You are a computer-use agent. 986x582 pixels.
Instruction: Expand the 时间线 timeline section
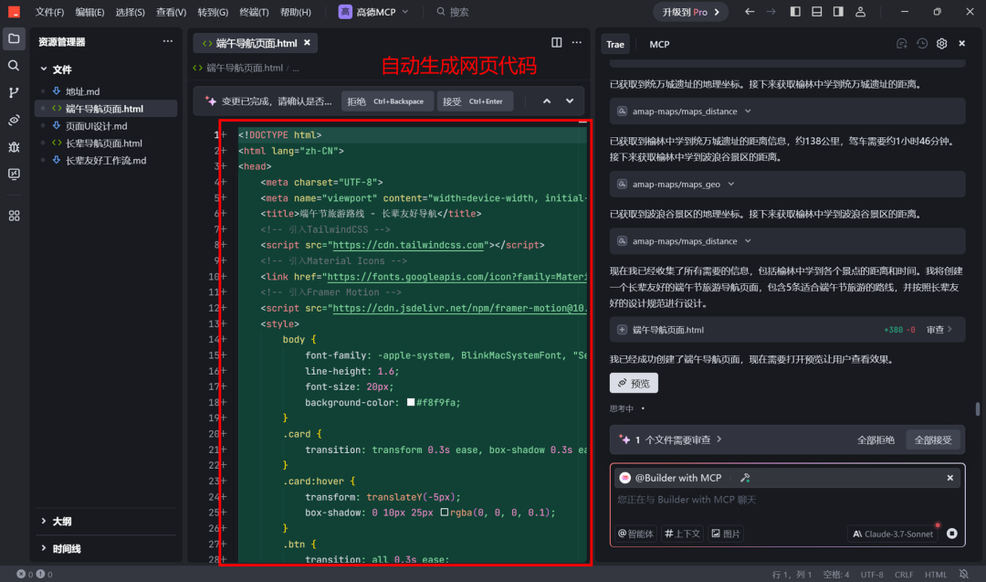point(44,549)
